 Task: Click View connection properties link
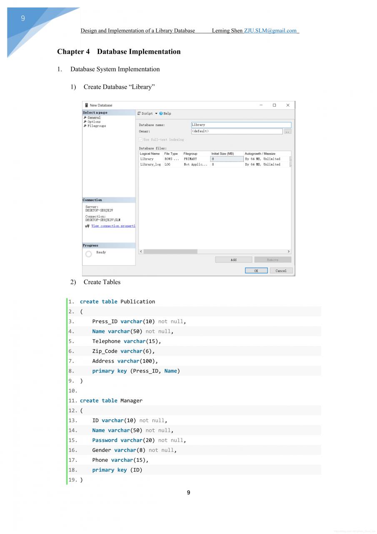tap(113, 226)
